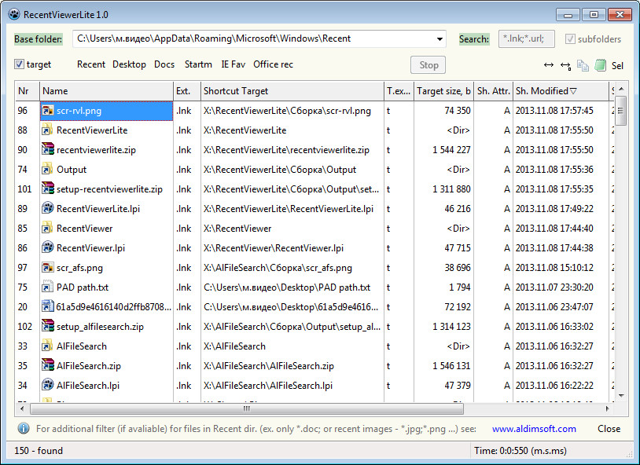Click the setup-recentviewerlite.zip archive icon

[48, 189]
